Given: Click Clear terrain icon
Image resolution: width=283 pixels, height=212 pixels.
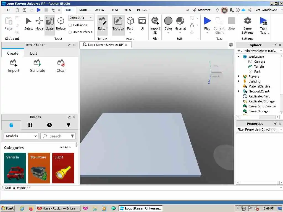Looking at the screenshot, I should coord(61,66).
